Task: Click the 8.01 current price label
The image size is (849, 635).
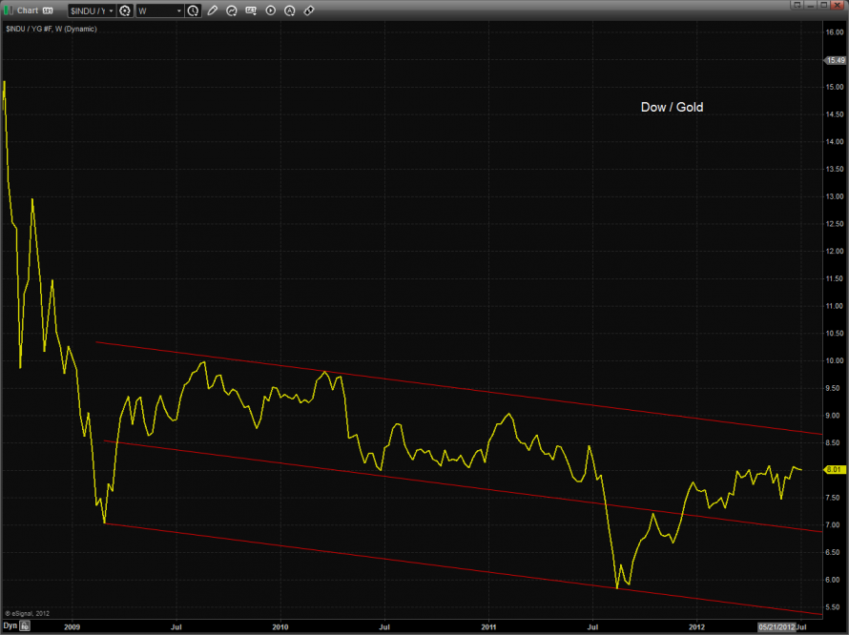Action: (x=833, y=469)
